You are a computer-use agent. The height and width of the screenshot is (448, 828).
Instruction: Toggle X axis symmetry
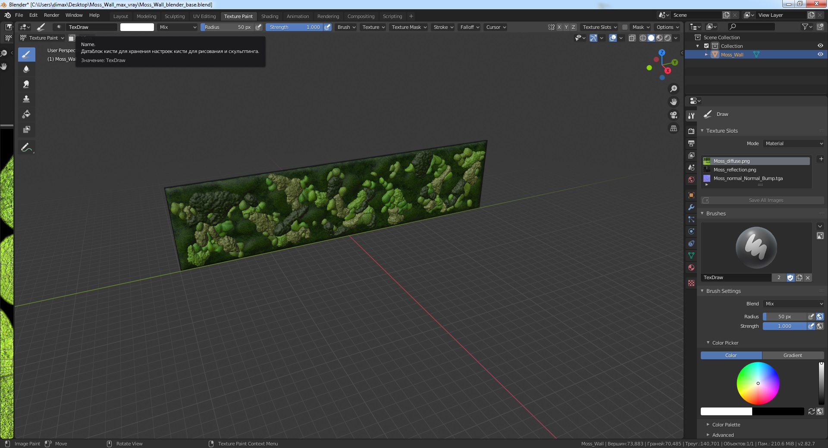coord(559,27)
